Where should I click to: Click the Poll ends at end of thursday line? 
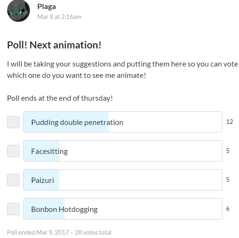60,98
